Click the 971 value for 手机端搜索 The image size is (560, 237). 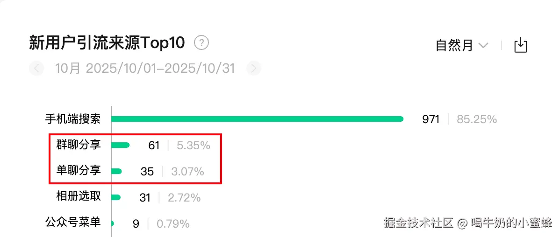coord(431,119)
